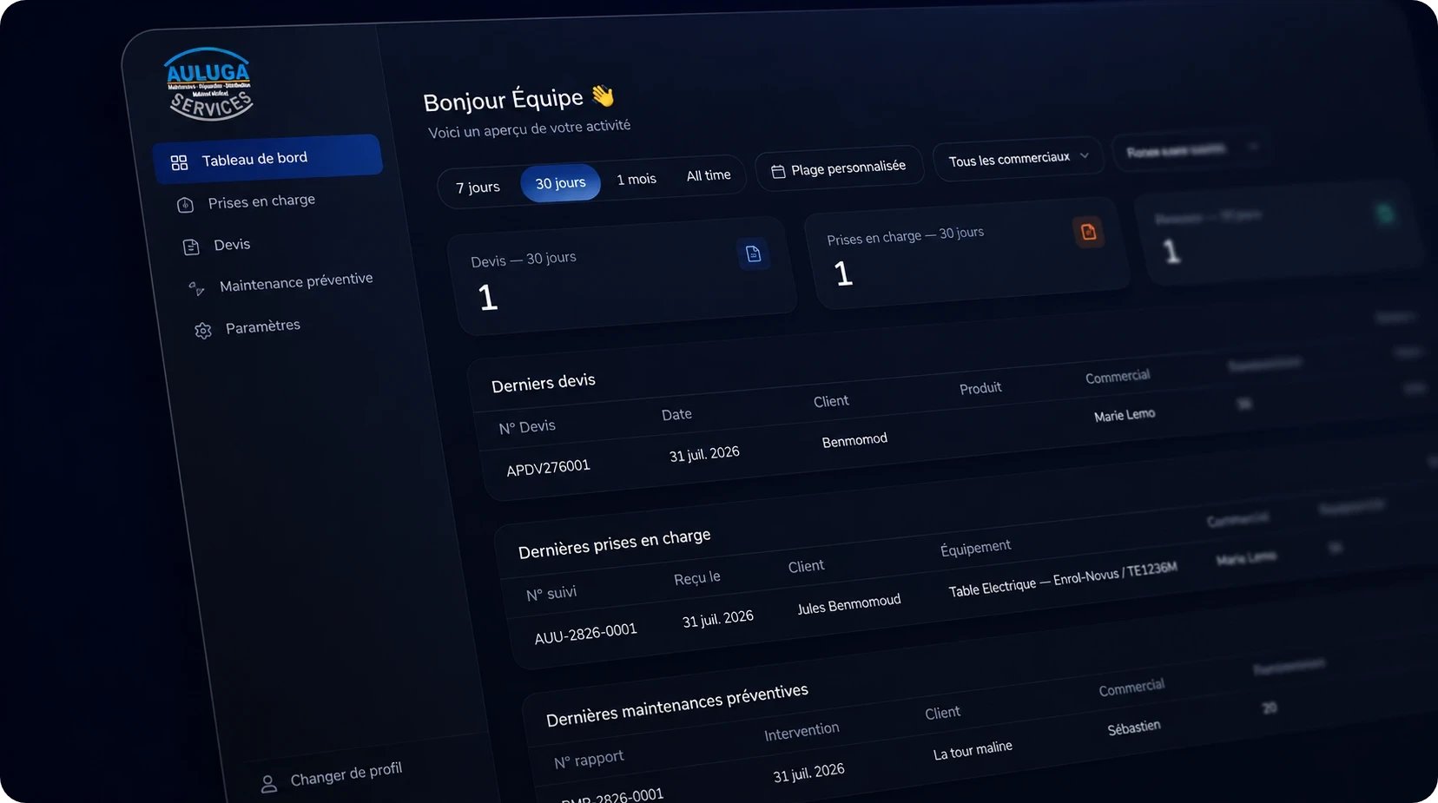
Task: Click the Derniers devis section title
Action: pos(544,383)
